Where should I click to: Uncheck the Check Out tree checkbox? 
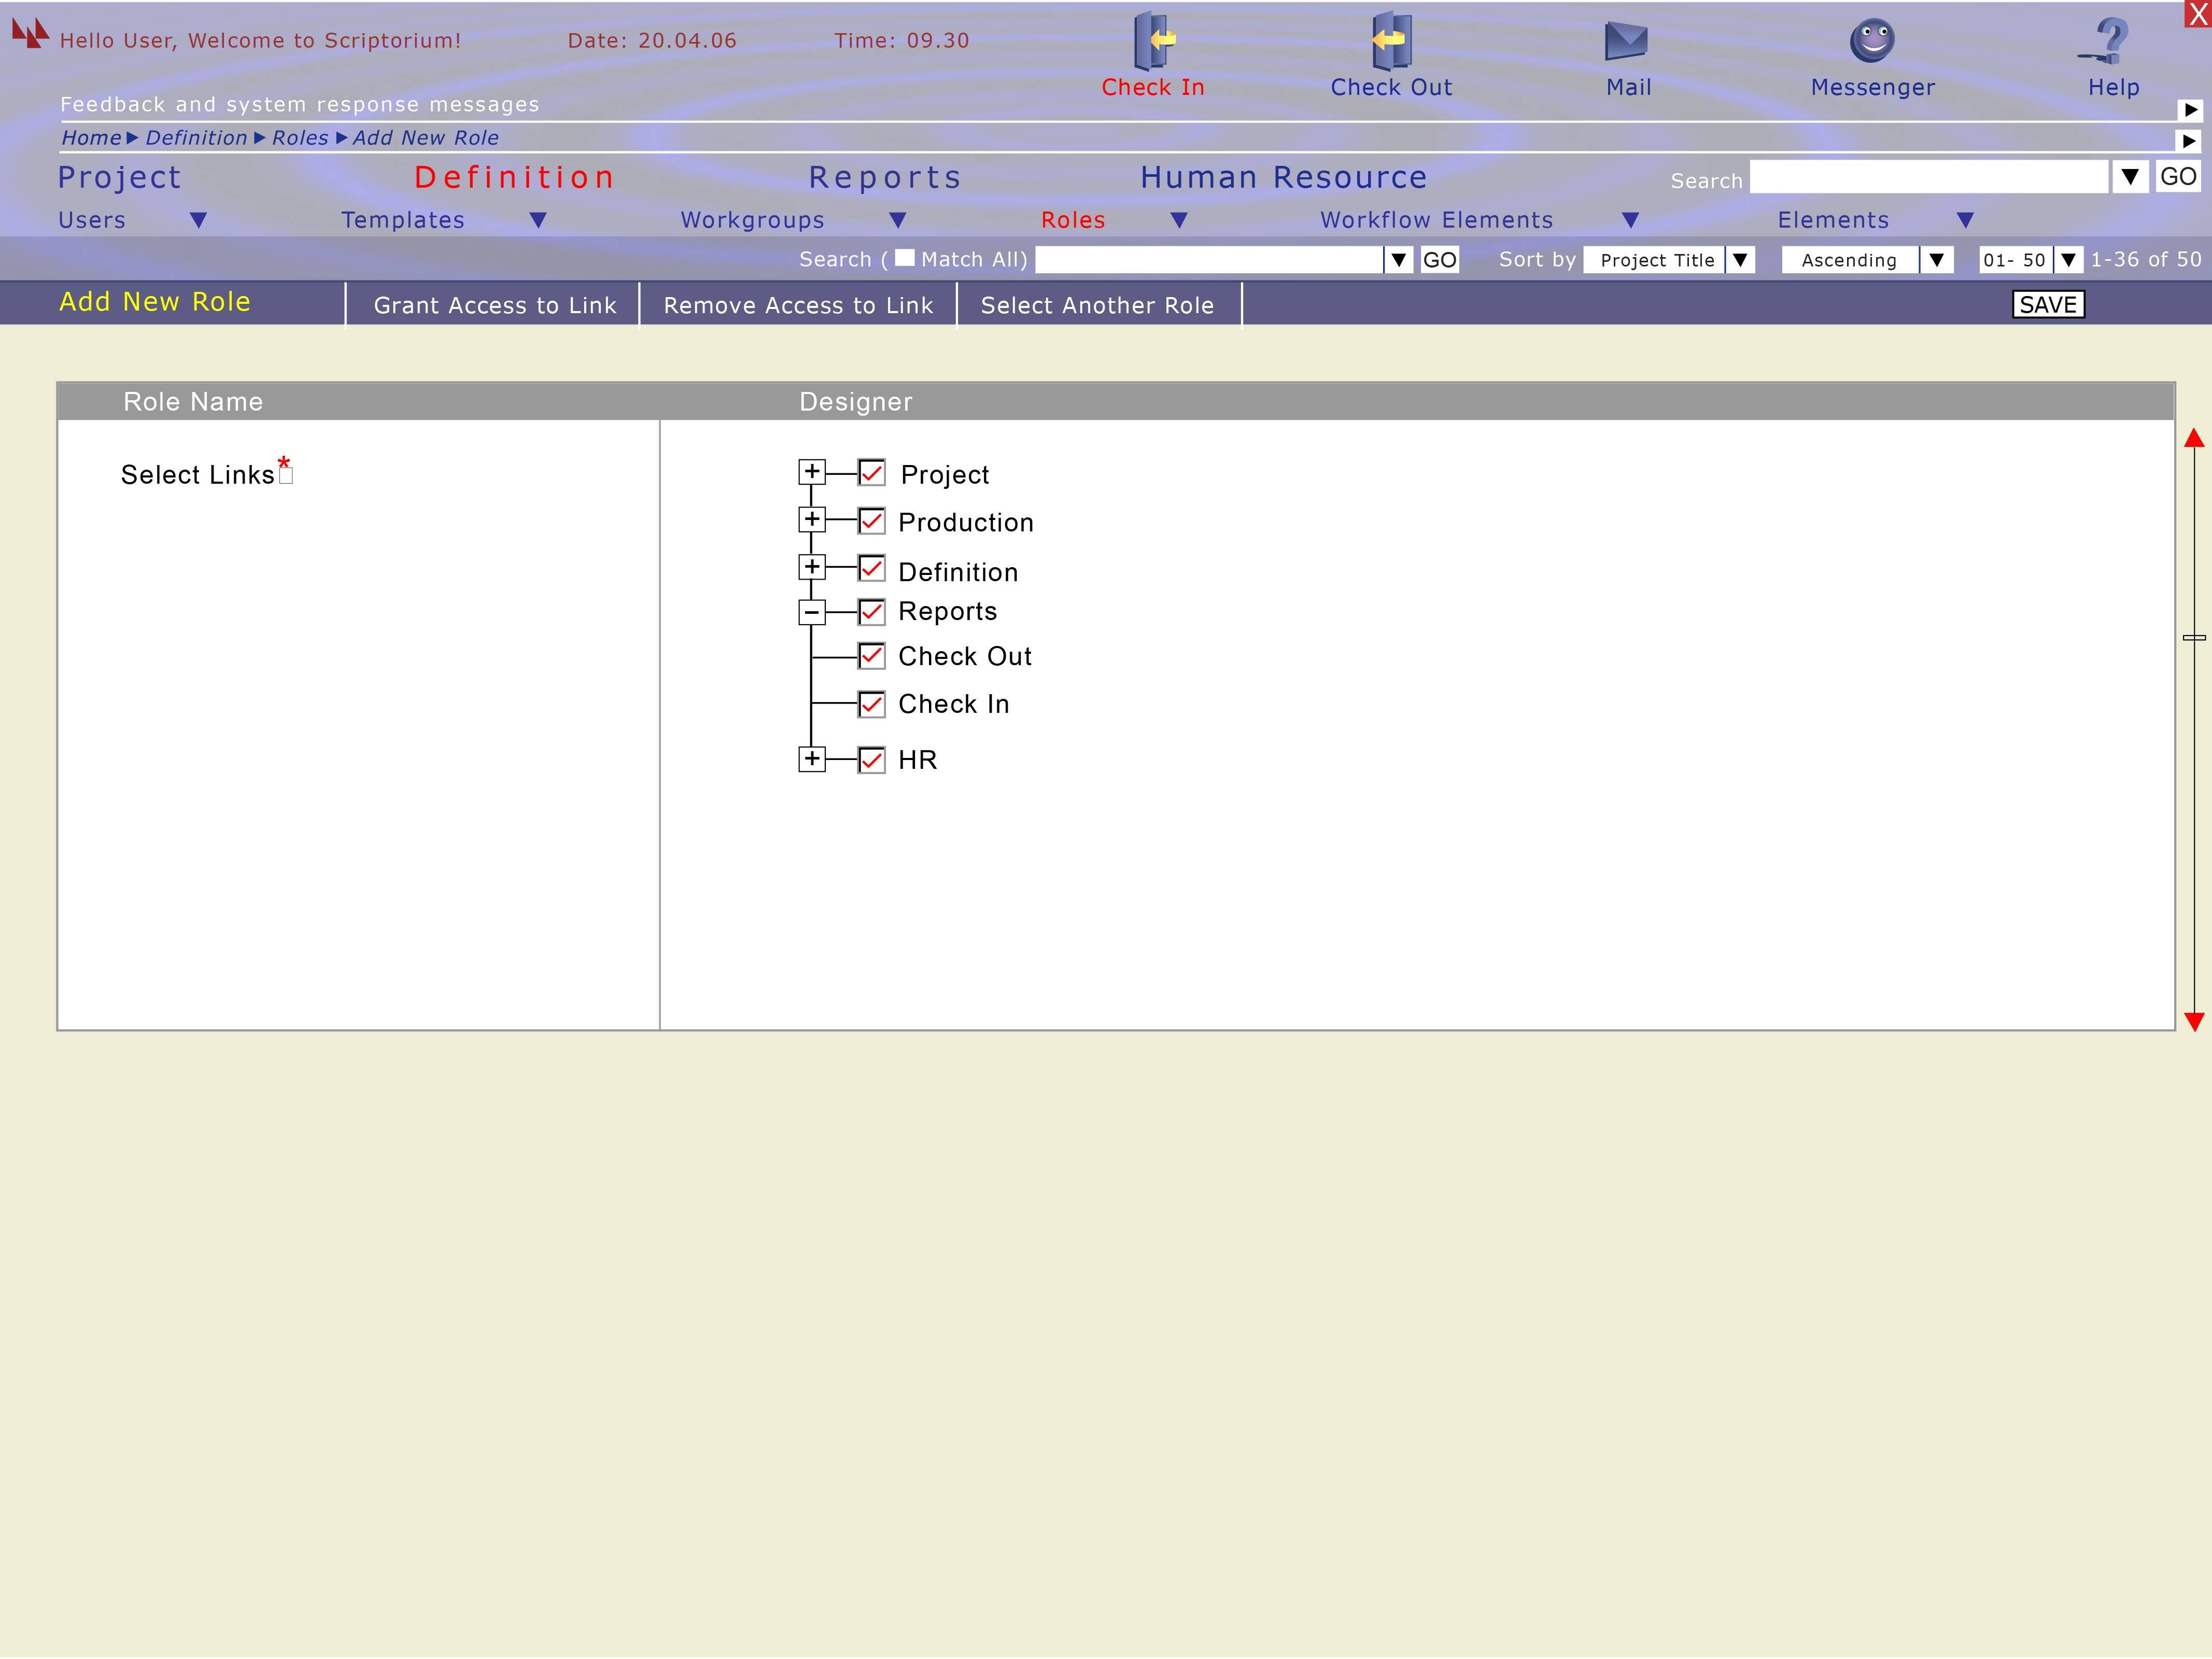[x=871, y=656]
